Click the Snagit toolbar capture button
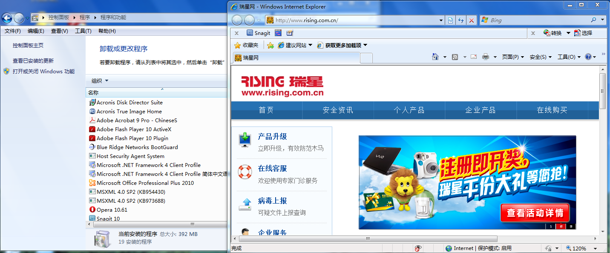The height and width of the screenshot is (253, 610). point(258,33)
